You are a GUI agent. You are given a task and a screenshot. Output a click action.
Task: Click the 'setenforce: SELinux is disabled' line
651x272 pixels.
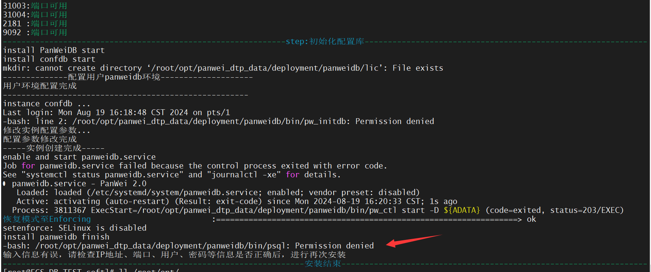(75, 228)
